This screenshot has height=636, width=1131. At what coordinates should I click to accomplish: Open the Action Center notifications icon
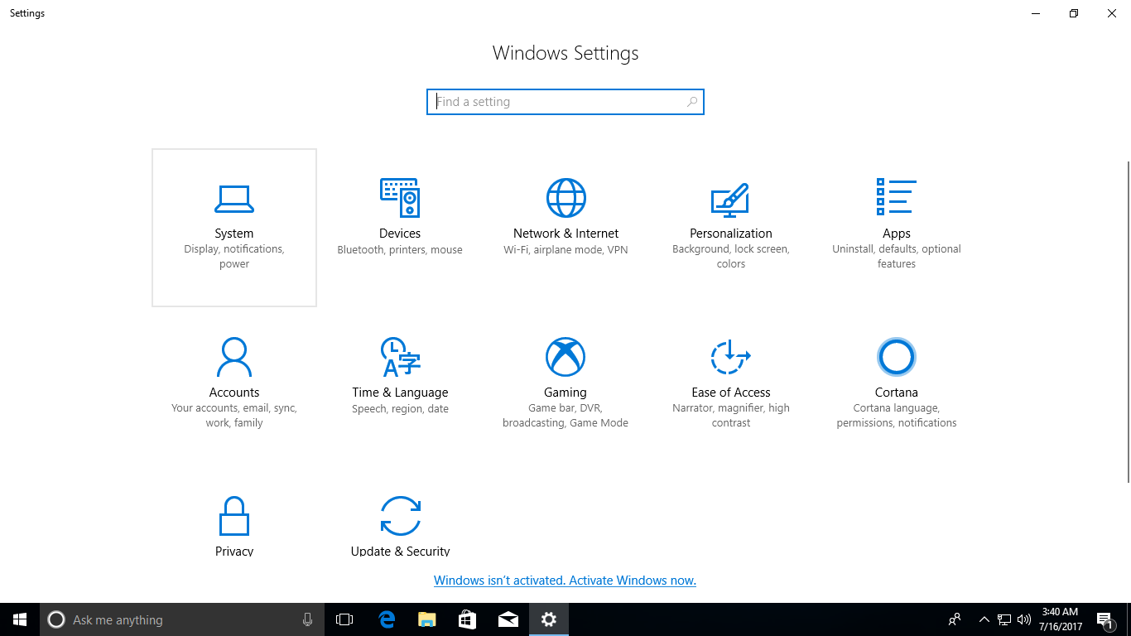tap(1105, 619)
